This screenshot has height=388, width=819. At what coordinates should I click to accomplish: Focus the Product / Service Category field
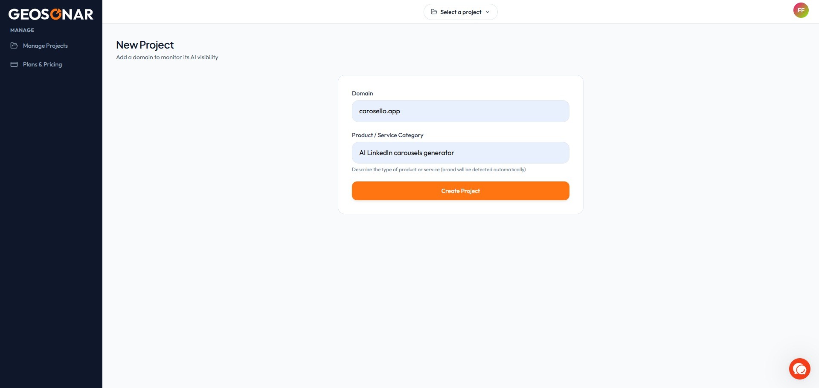460,153
